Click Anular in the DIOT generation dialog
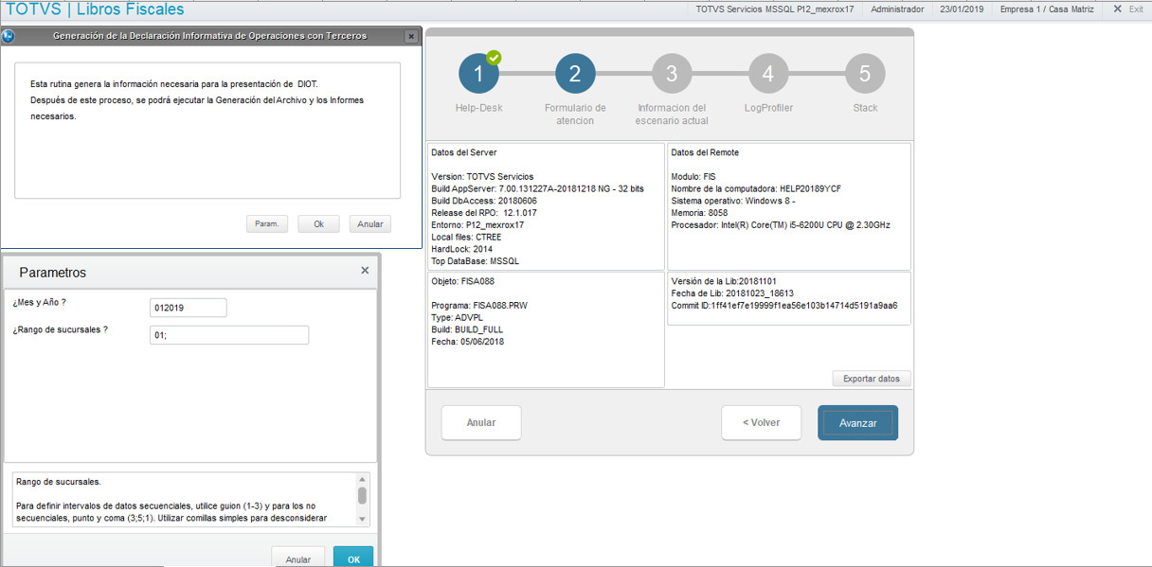Screen dimensions: 1152x567 370,224
